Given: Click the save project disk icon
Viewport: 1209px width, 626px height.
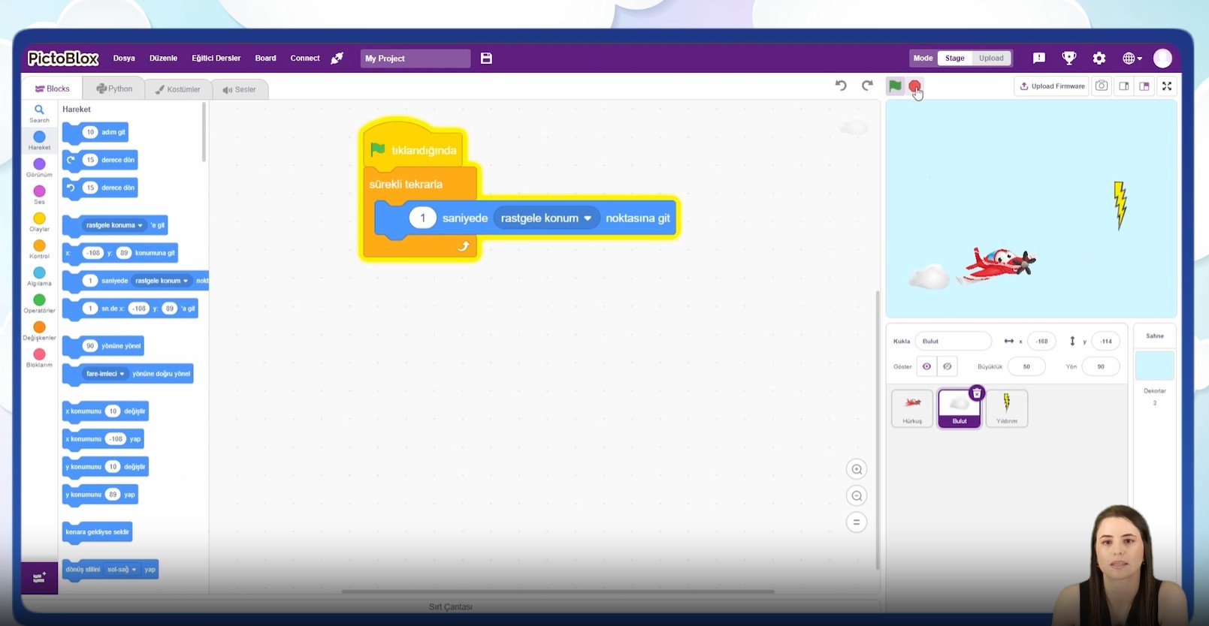Looking at the screenshot, I should coord(486,59).
